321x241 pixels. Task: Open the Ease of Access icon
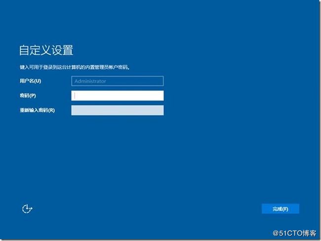[x=27, y=209]
